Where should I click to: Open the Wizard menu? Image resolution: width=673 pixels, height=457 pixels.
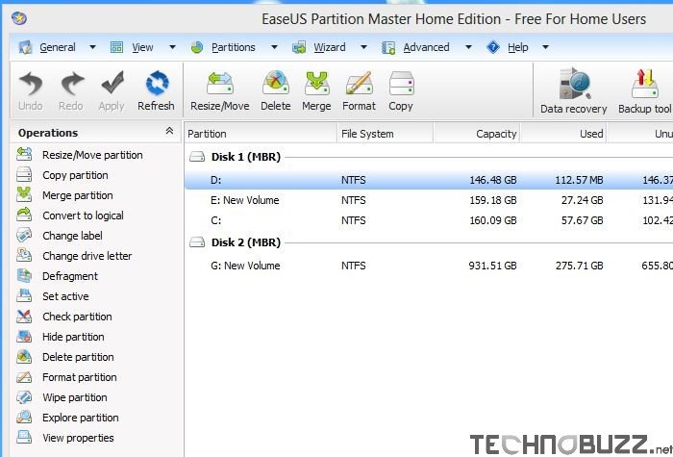(x=329, y=47)
